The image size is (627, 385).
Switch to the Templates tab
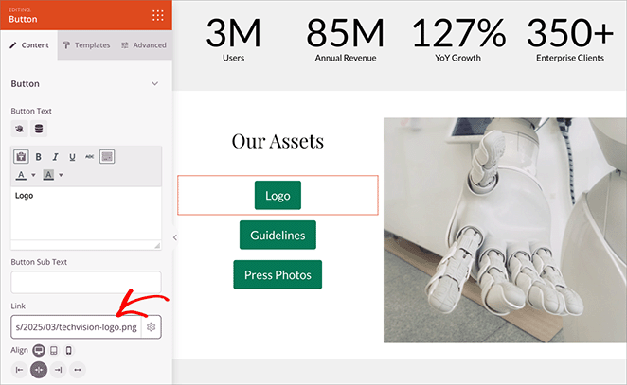tap(85, 44)
